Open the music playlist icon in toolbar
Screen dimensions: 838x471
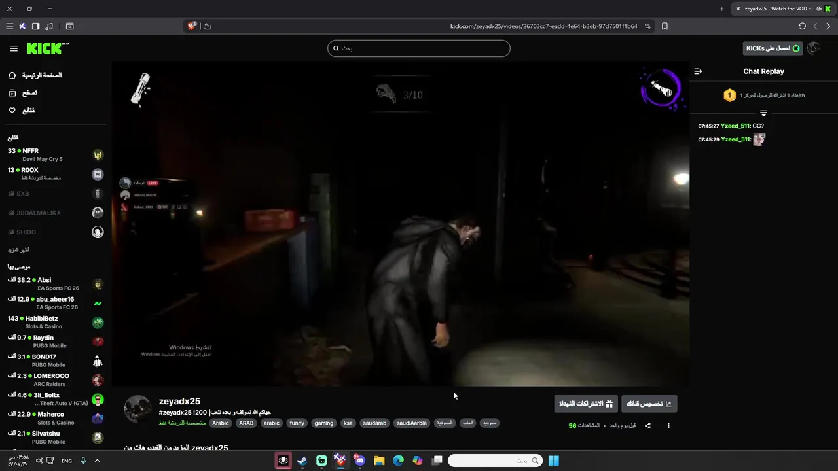tap(49, 26)
